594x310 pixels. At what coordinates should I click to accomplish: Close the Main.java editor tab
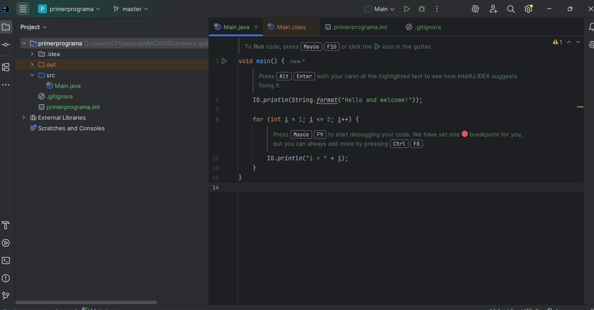[x=256, y=27]
